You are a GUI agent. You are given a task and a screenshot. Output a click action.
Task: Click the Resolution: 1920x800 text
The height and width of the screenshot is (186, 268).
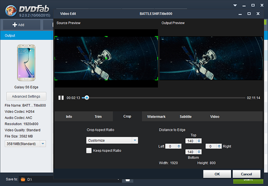click(21, 124)
